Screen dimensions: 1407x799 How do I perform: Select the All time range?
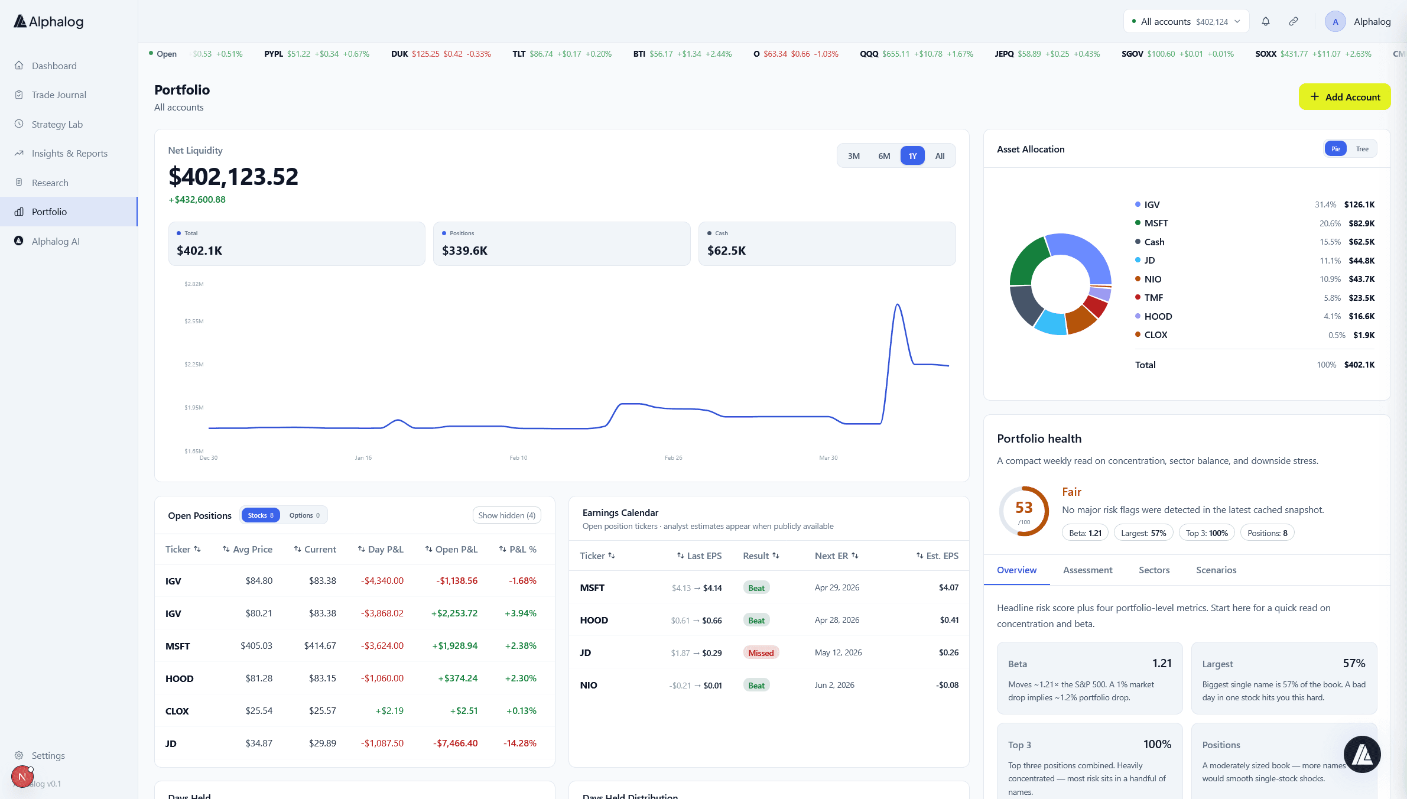940,156
